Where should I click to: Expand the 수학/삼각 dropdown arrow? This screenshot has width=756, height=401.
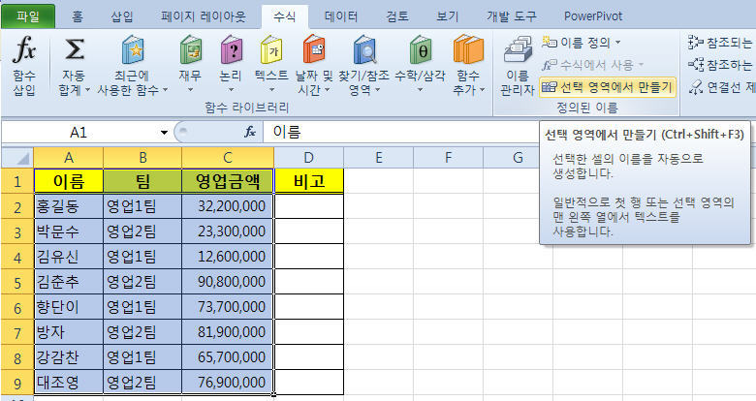(x=420, y=90)
